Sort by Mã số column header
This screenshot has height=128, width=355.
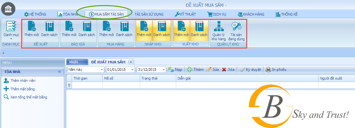point(121,78)
